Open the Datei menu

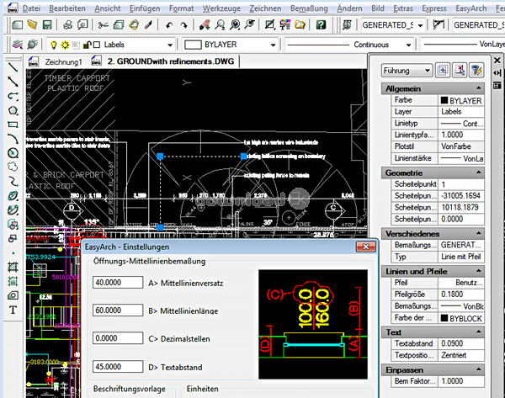coord(31,8)
